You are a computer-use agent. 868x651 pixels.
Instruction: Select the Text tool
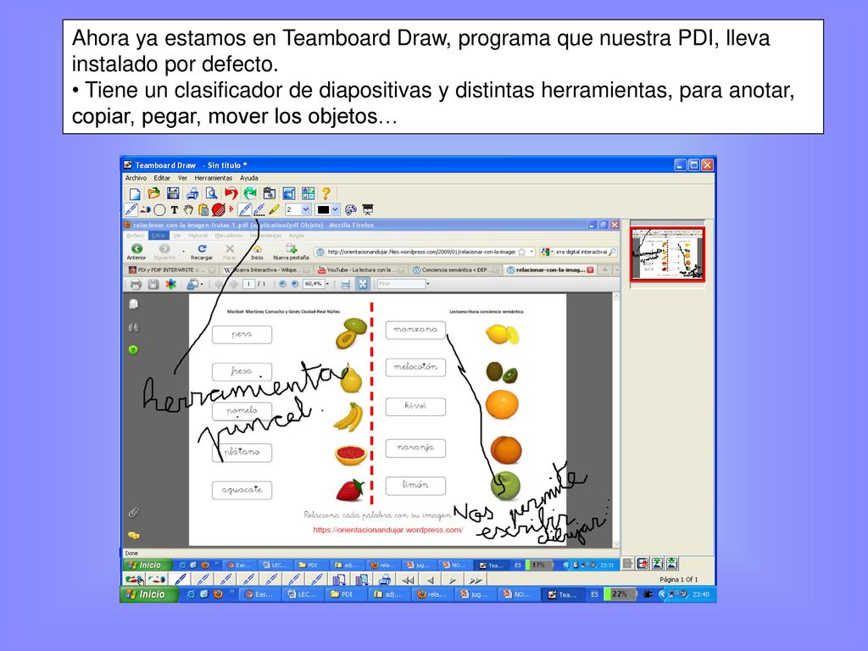tap(174, 210)
